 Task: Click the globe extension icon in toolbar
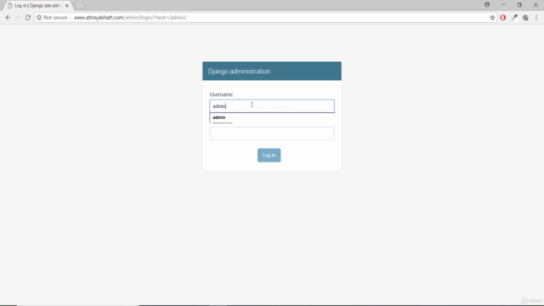click(525, 18)
